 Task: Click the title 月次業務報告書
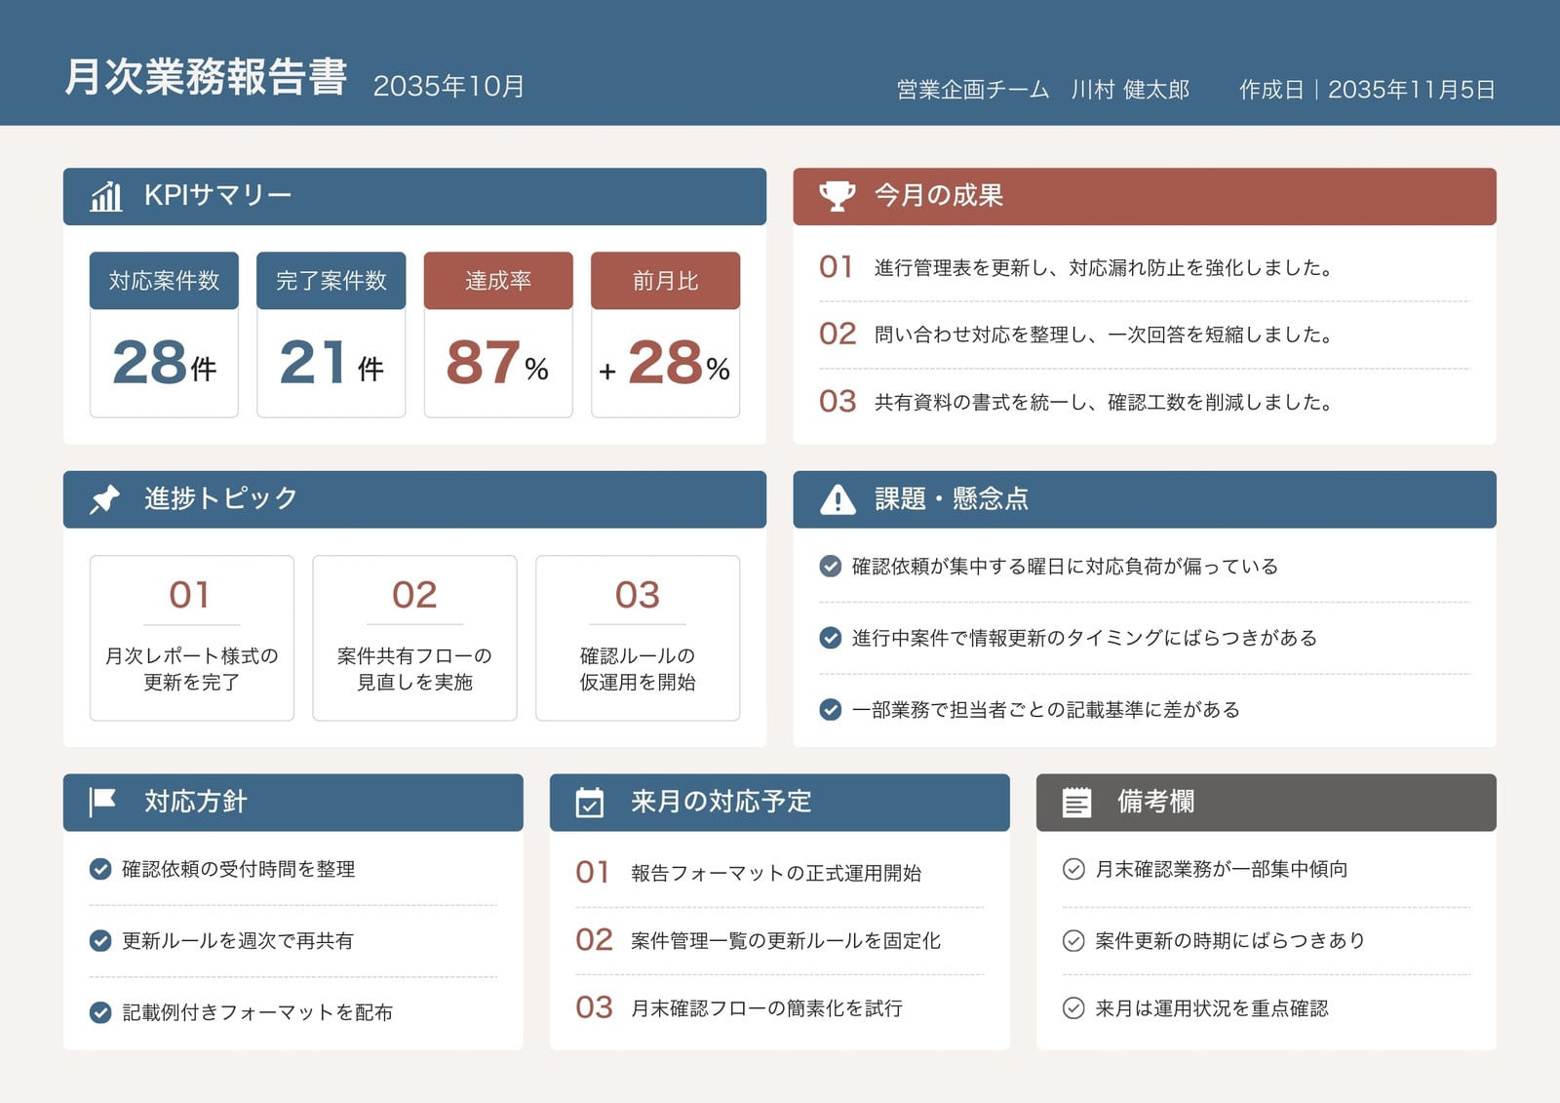point(206,77)
